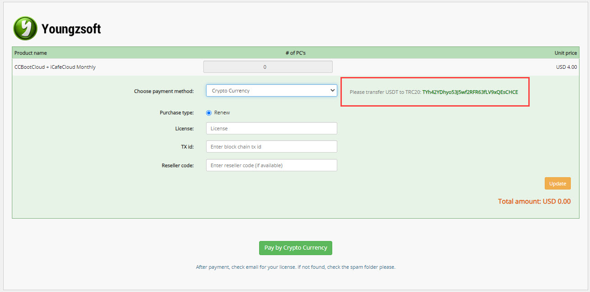Click the Choose payment method label
The image size is (590, 292).
click(x=164, y=91)
